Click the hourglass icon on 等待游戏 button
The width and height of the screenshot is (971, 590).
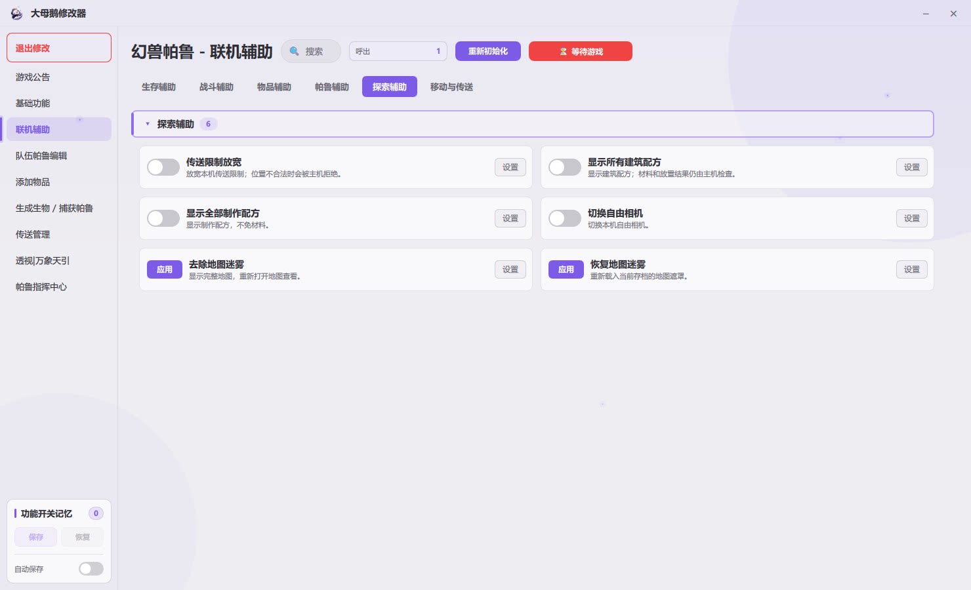click(x=563, y=51)
